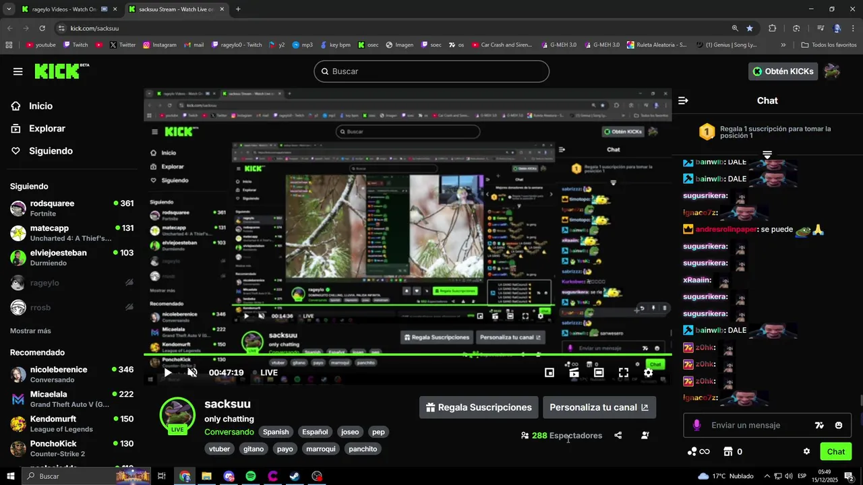Switch to rageylo Videos browser tab
The width and height of the screenshot is (863, 485).
(69, 9)
